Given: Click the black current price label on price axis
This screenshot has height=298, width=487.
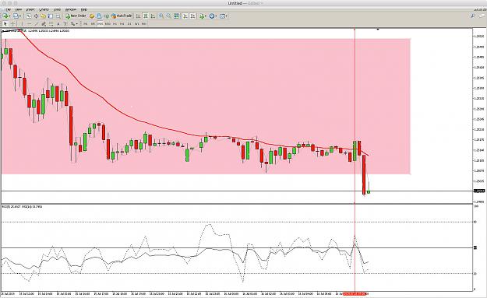Looking at the screenshot, I should (479, 191).
